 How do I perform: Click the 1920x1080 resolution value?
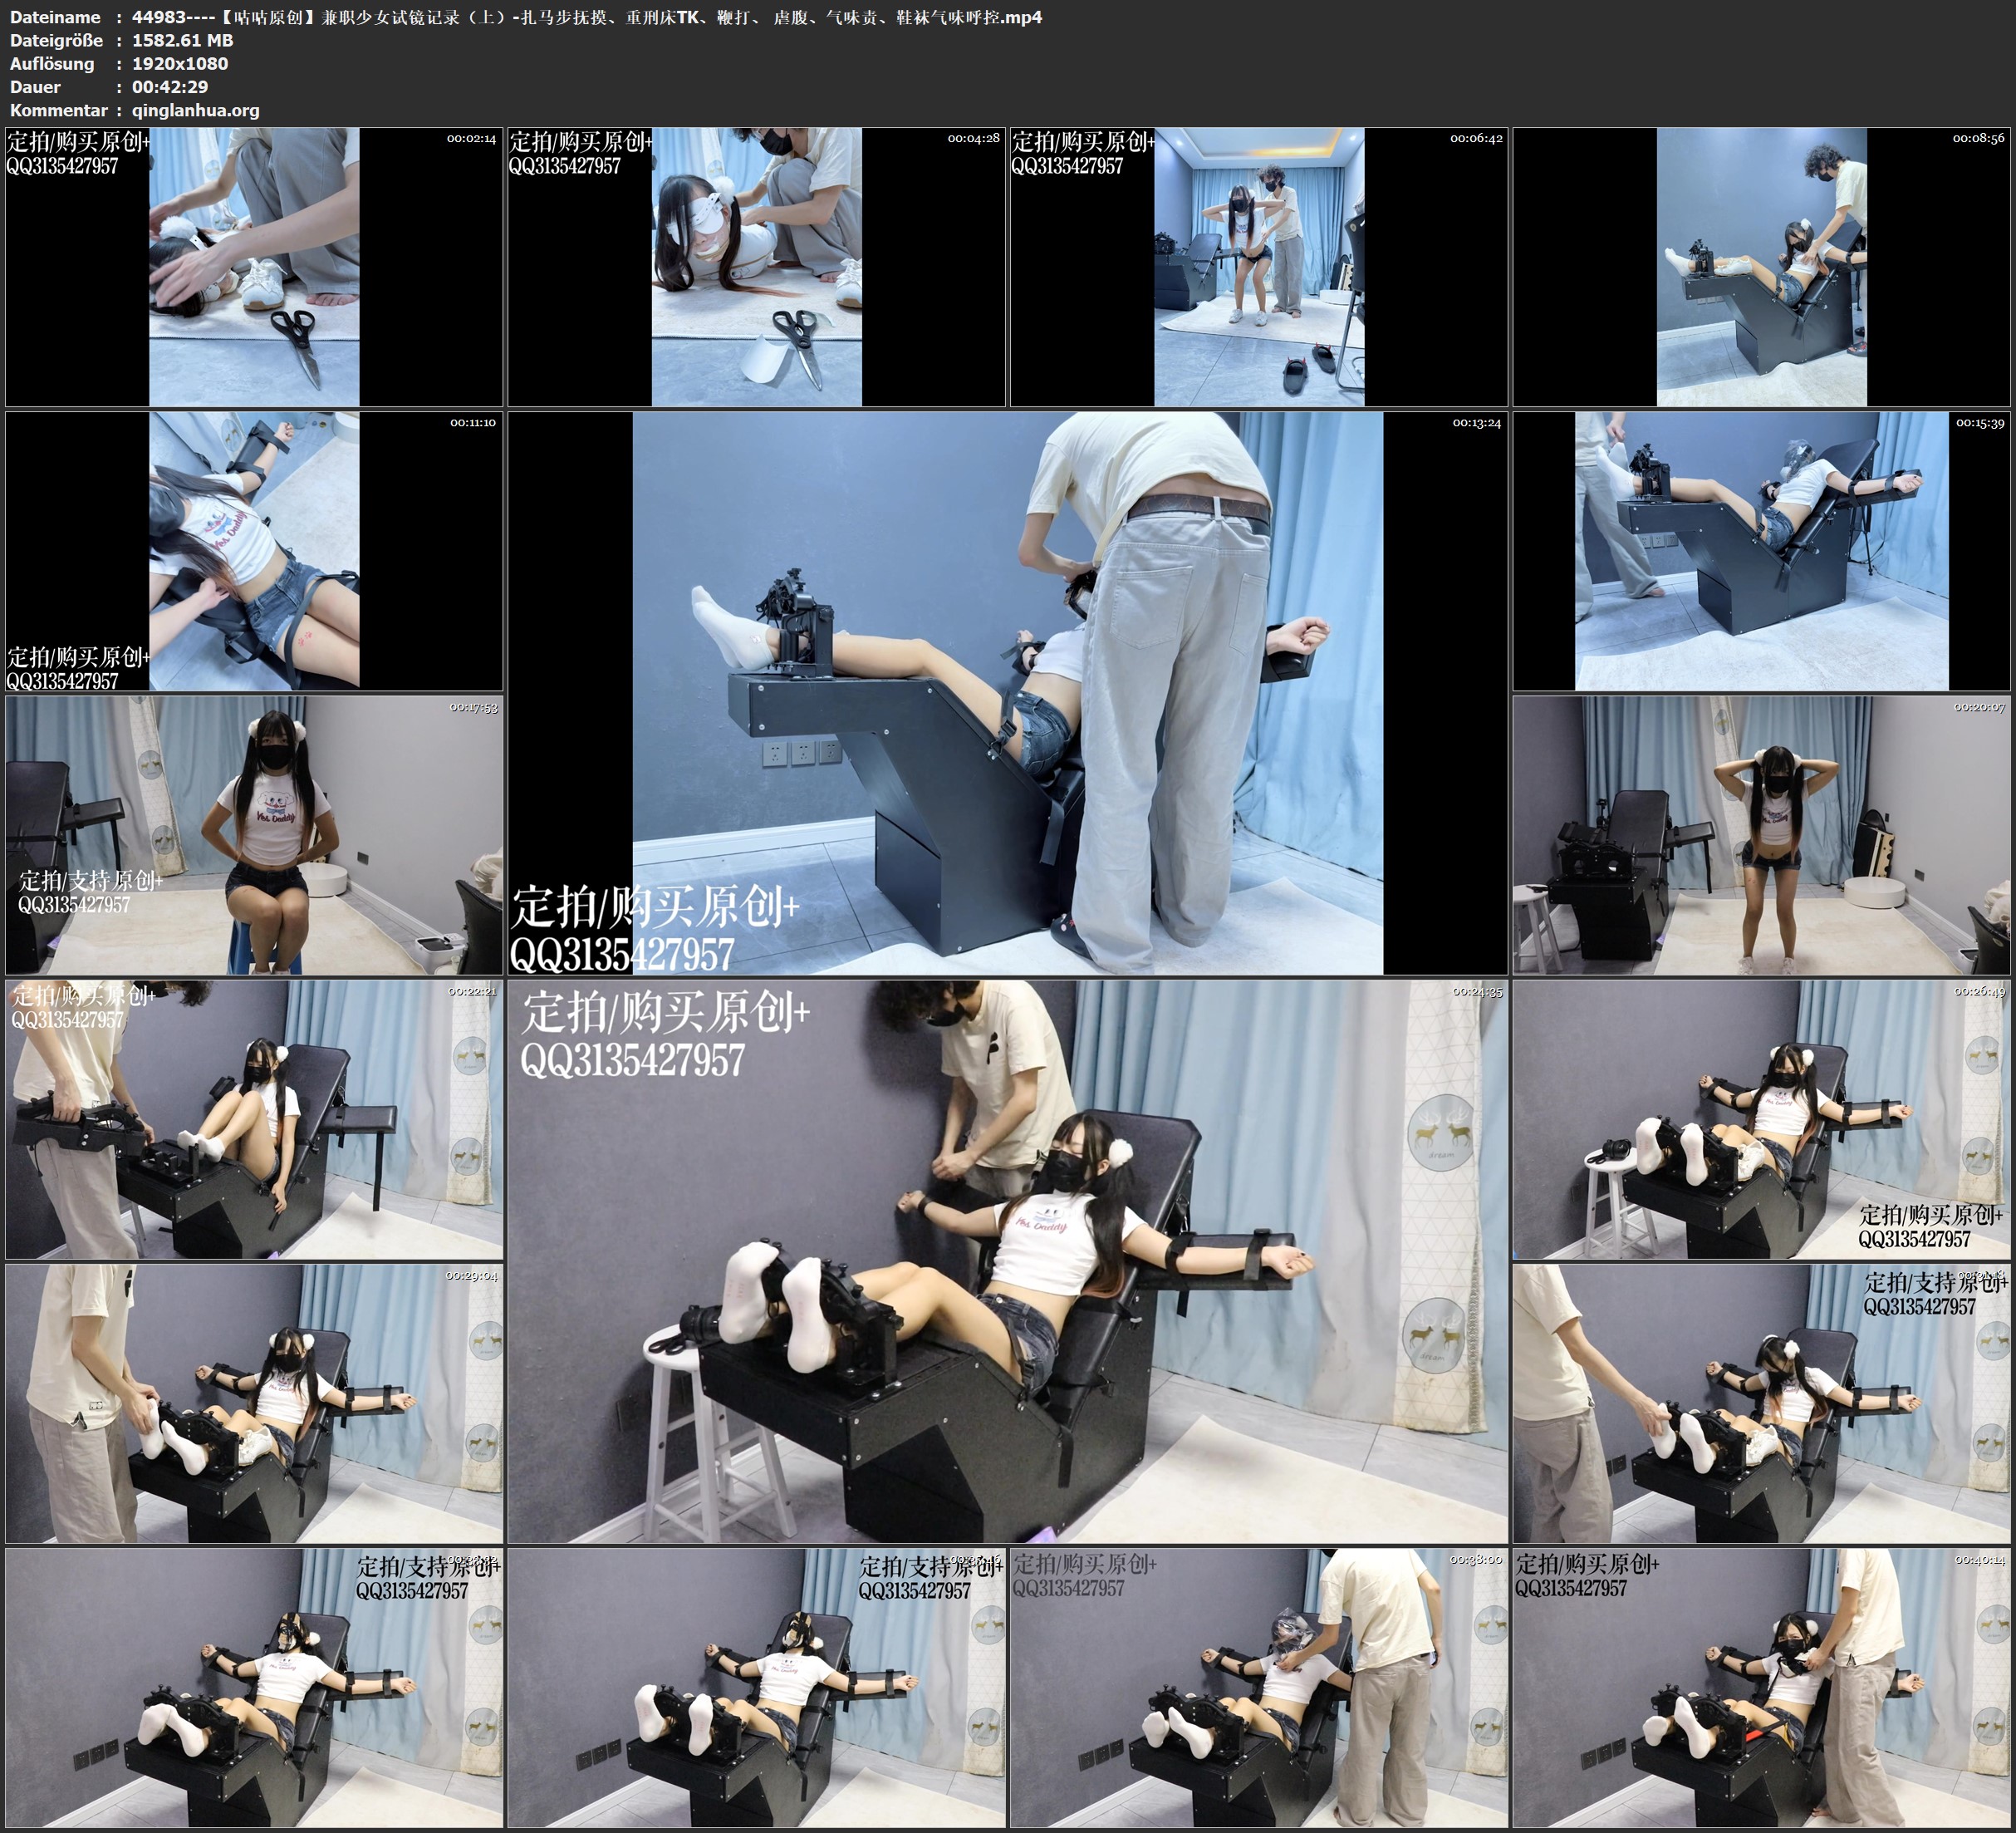pos(180,63)
